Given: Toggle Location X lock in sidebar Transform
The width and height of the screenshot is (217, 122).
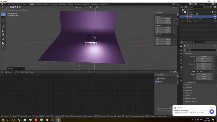Looking at the screenshot, I should pos(174,18).
